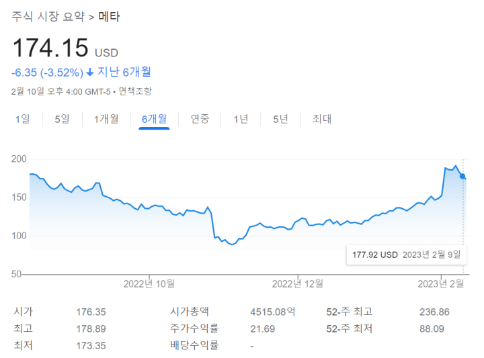Click the 150 y-axis label
484x358 pixels.
coord(19,197)
